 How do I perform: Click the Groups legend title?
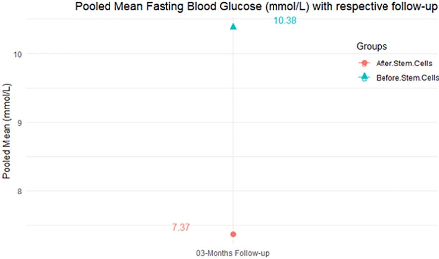click(x=371, y=46)
